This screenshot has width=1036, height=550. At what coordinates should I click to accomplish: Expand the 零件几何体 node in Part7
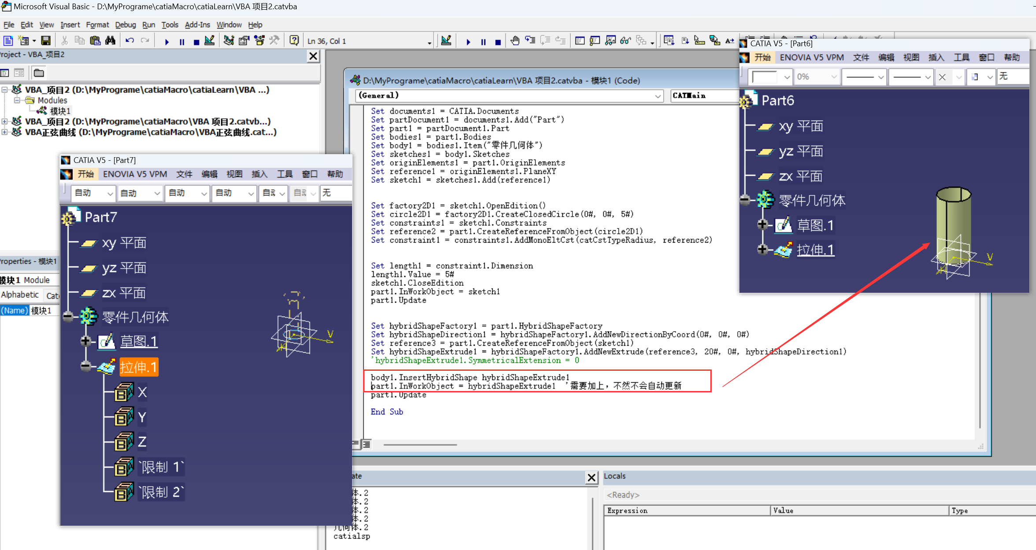(67, 317)
